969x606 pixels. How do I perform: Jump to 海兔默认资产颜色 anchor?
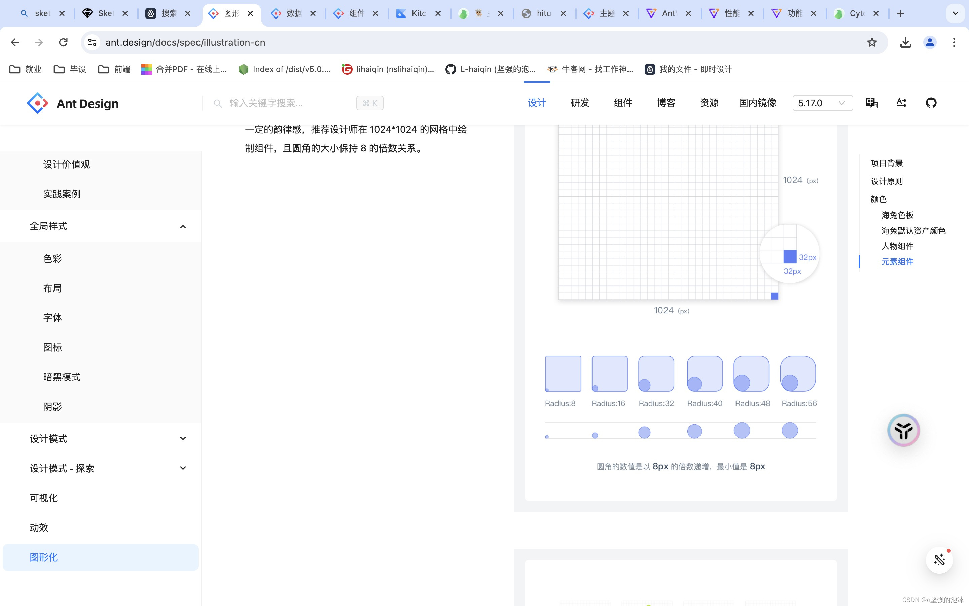tap(913, 231)
